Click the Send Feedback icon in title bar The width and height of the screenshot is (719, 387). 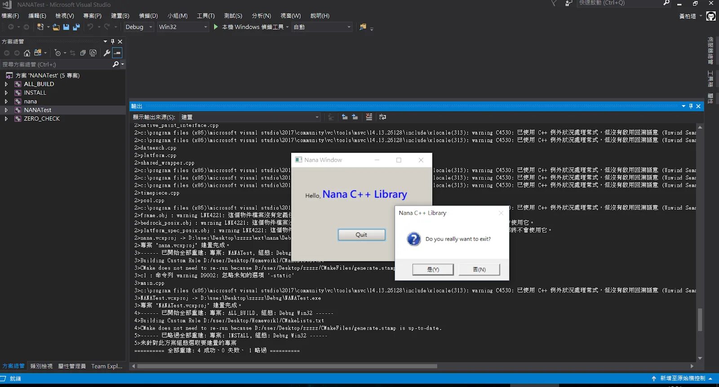pyautogui.click(x=569, y=3)
